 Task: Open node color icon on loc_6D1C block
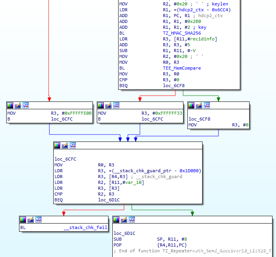[x=116, y=220]
